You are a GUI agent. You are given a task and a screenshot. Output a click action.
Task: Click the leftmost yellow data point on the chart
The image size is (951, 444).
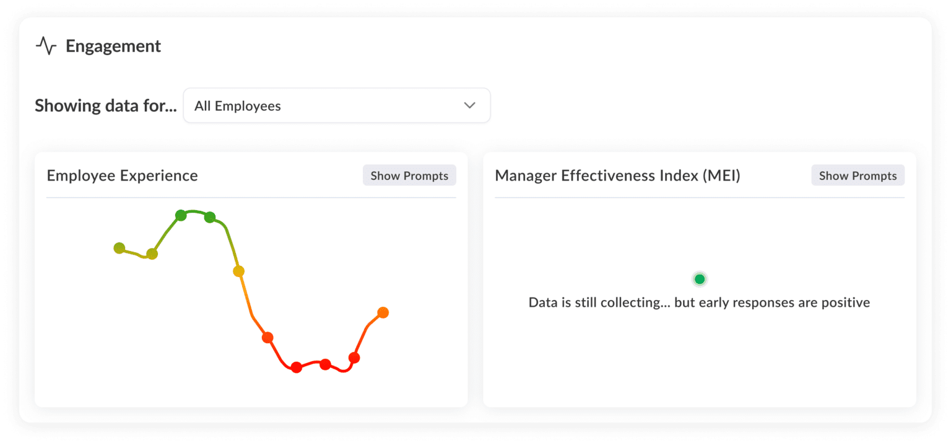click(x=119, y=248)
